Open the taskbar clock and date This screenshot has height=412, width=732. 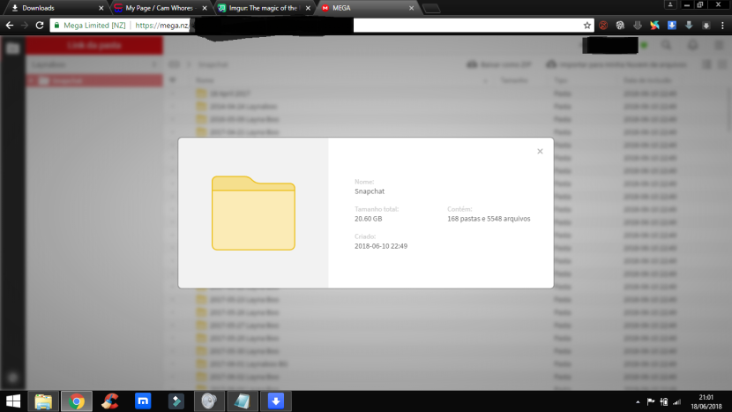click(707, 401)
